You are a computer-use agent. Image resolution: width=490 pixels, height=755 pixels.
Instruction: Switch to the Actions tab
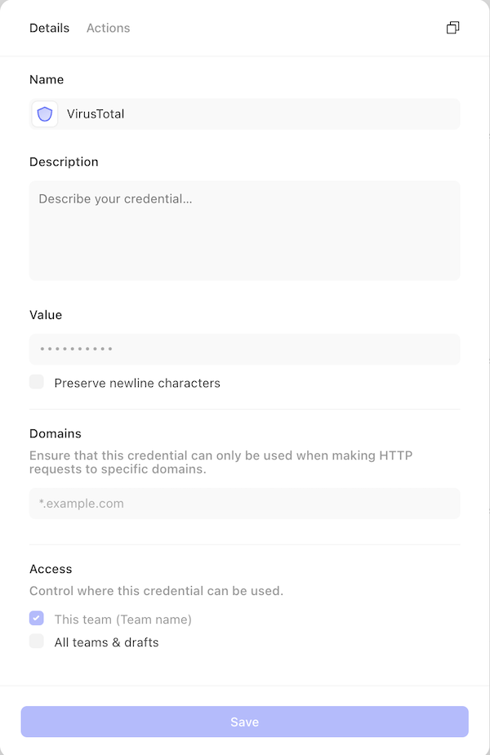point(109,28)
